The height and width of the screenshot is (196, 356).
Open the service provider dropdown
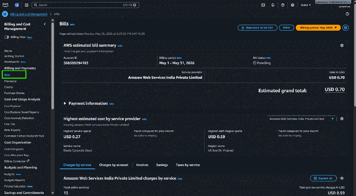(301, 119)
